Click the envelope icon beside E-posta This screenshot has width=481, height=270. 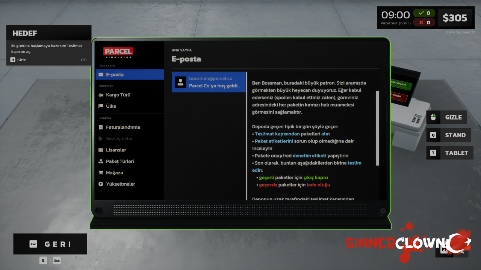click(x=101, y=75)
